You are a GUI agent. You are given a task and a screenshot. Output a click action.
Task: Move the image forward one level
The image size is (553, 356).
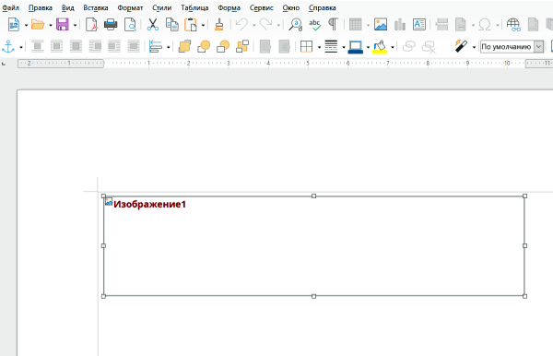[x=204, y=46]
